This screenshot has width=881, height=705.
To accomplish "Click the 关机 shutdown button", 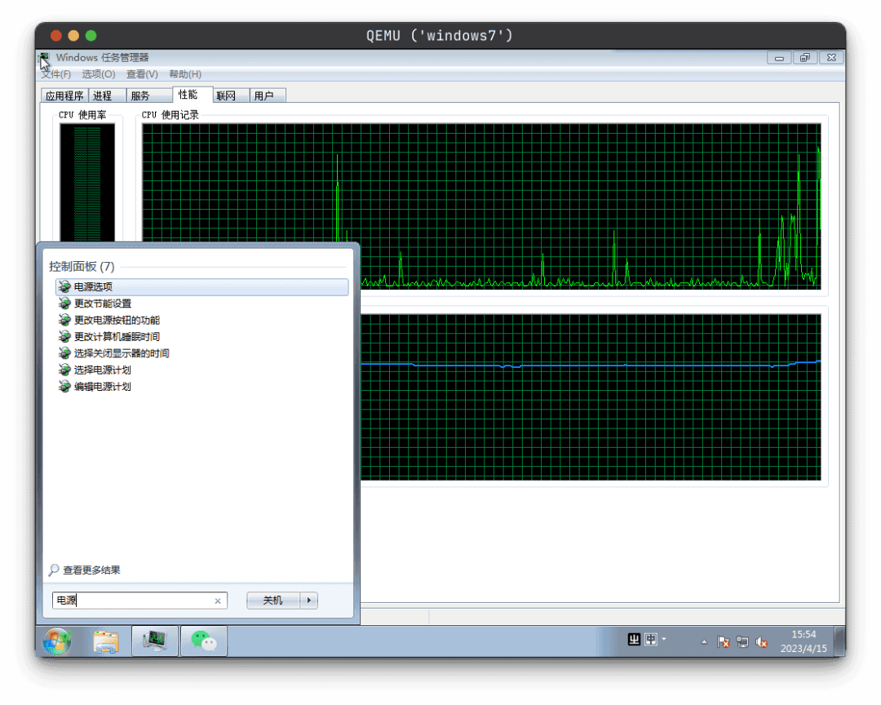I will (273, 601).
